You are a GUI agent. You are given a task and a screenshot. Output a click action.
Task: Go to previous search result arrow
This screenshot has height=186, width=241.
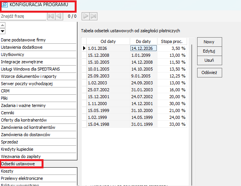click(x=59, y=16)
